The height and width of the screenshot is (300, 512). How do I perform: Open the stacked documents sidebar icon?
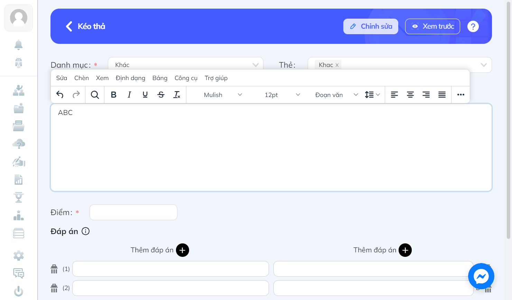[19, 126]
